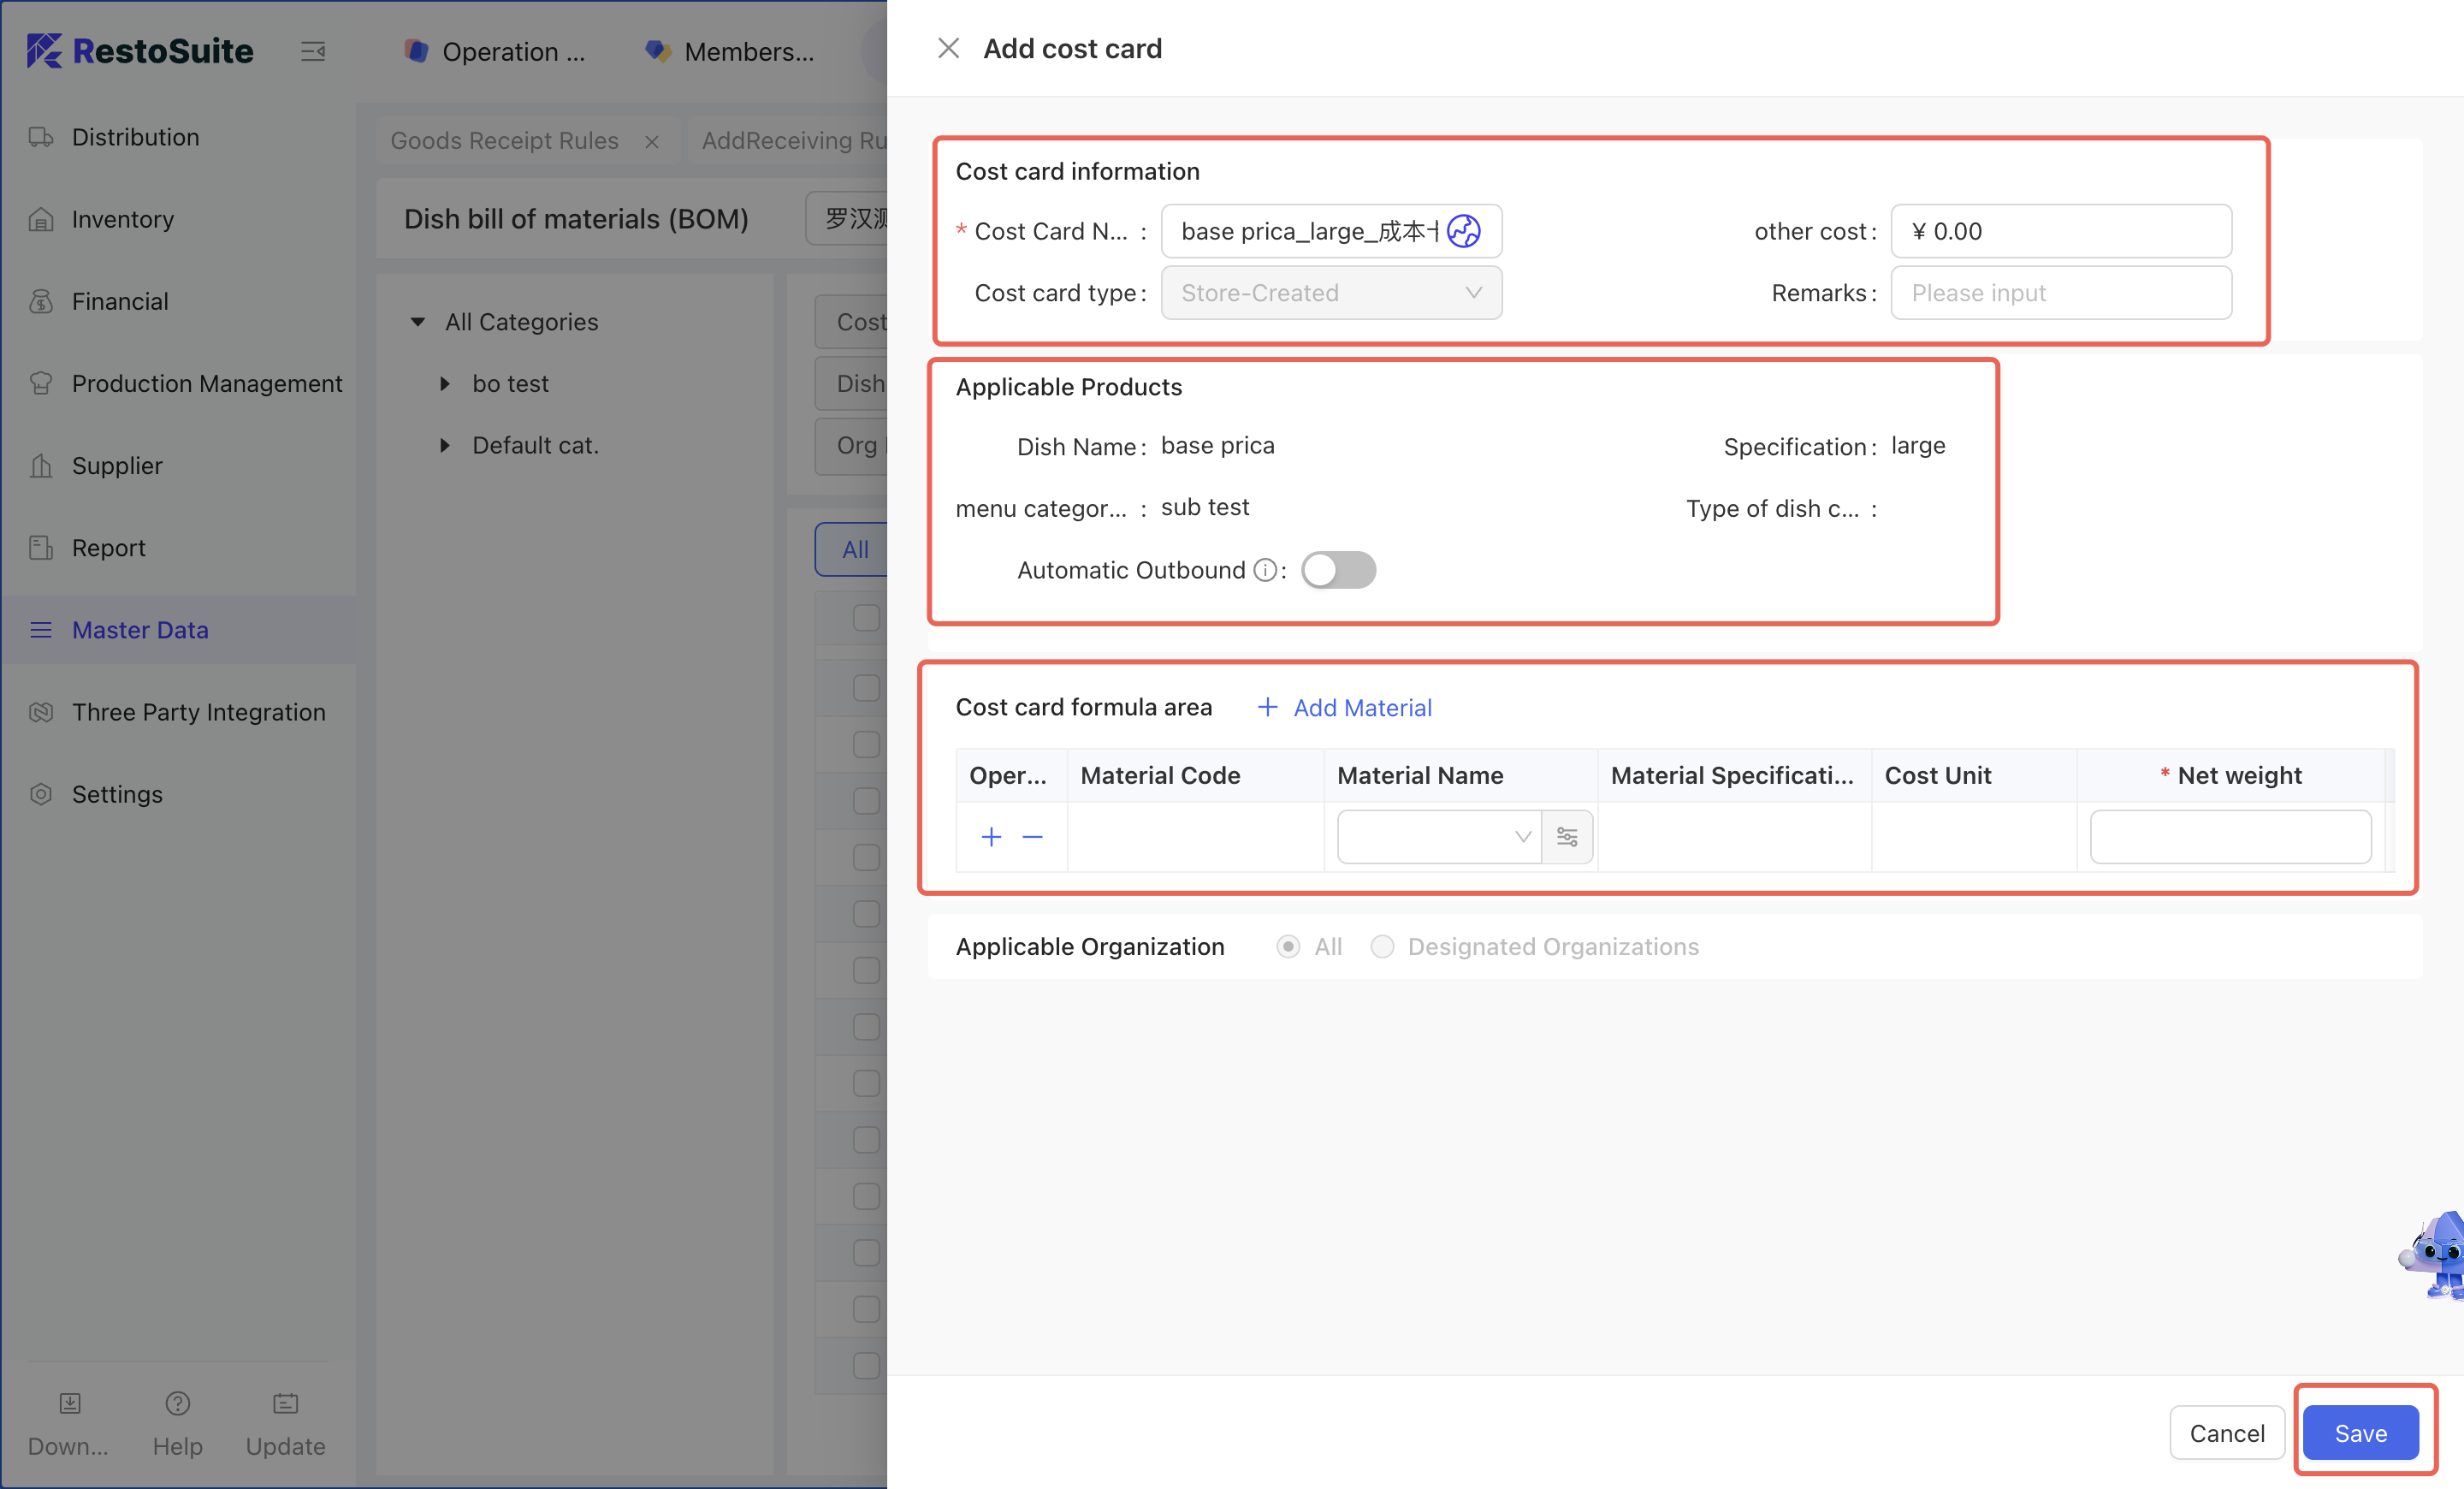The image size is (2464, 1489).
Task: Close the Add cost card panel
Action: [x=948, y=48]
